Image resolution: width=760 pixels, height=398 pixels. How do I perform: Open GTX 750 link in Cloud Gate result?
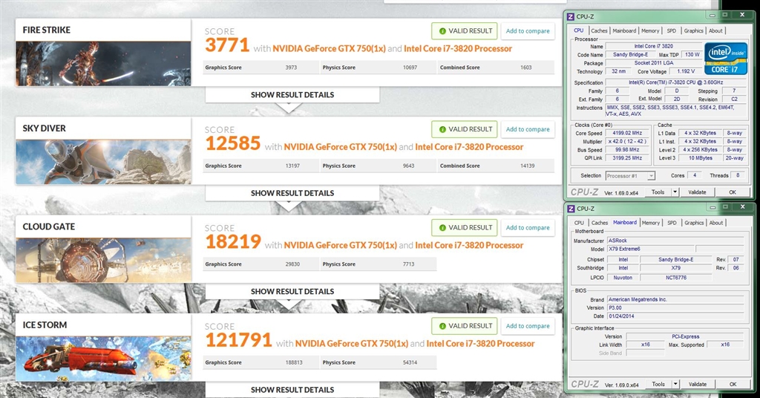[340, 245]
